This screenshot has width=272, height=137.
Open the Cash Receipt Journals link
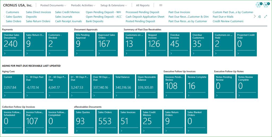click(68, 21)
